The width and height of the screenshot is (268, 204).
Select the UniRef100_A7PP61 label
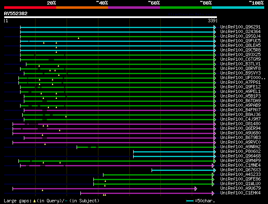(x=240, y=83)
